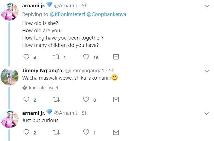Send first tweet via direct message

[x=116, y=57]
